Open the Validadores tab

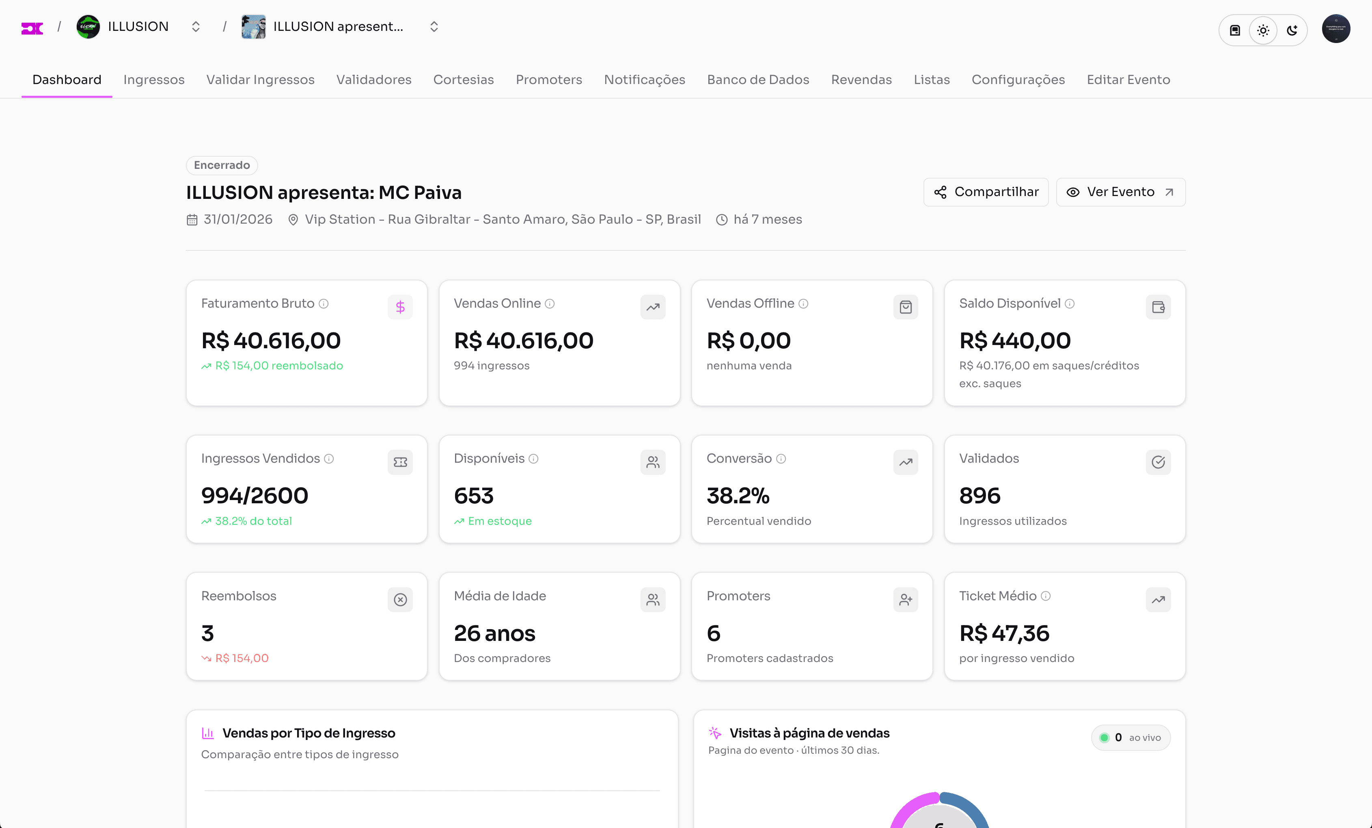(x=373, y=80)
